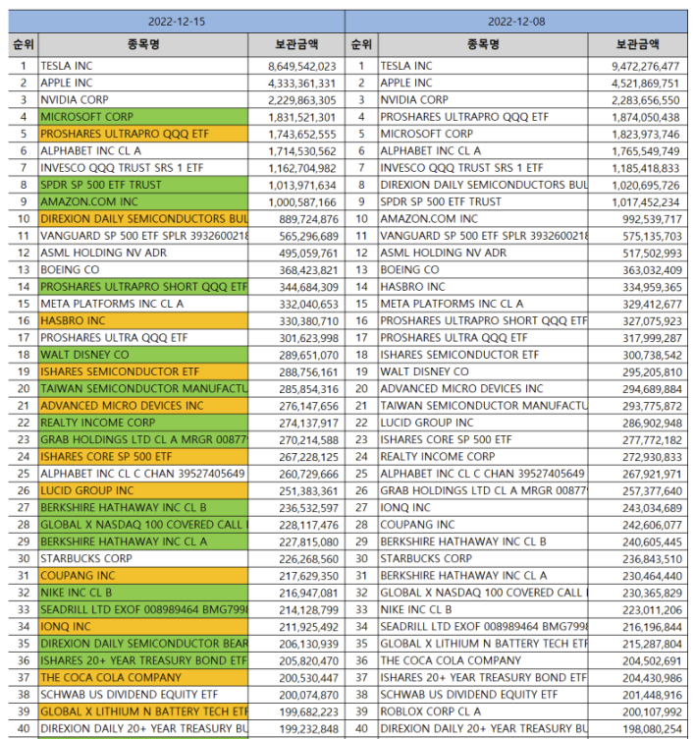695x739 pixels.
Task: Click the green REALTY INCOME CORP cell
Action: tap(143, 423)
